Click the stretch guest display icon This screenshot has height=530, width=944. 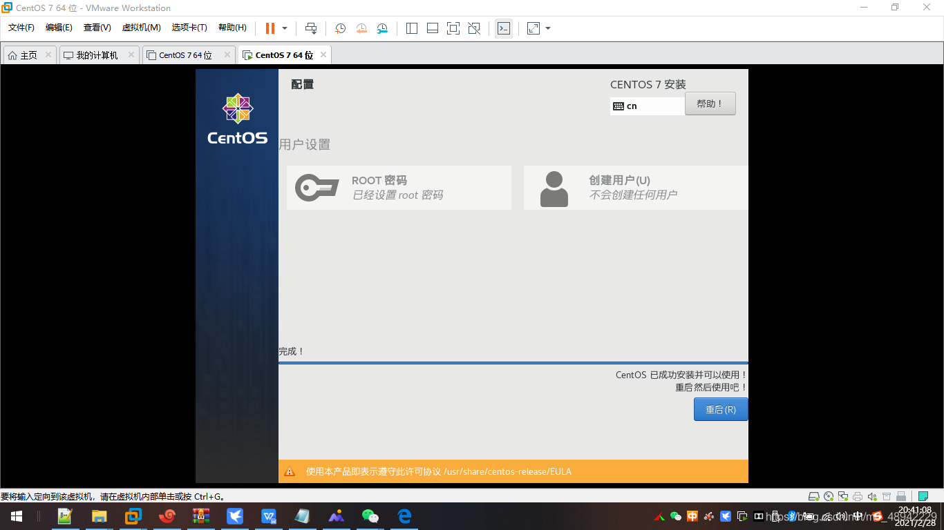(534, 28)
